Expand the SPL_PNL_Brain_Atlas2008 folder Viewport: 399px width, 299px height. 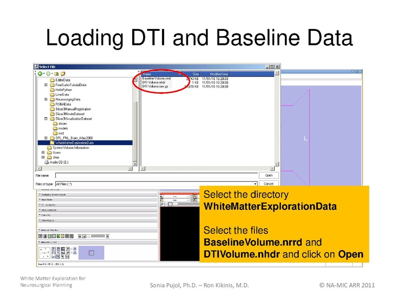pos(46,138)
